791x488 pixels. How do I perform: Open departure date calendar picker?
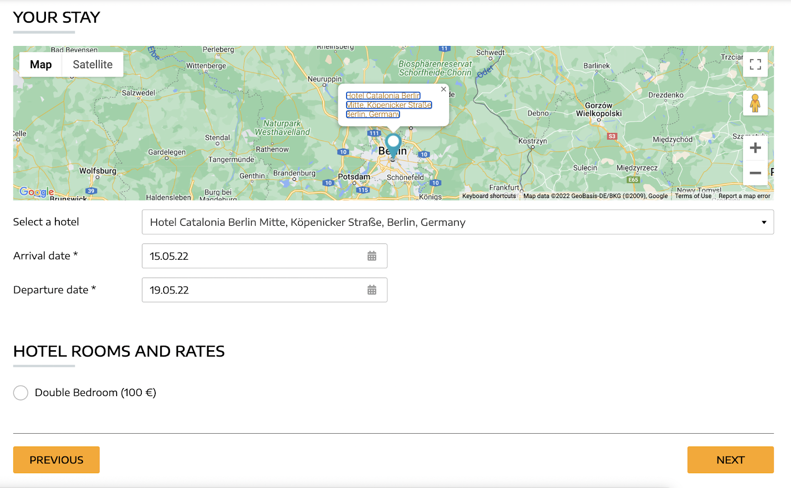click(372, 290)
